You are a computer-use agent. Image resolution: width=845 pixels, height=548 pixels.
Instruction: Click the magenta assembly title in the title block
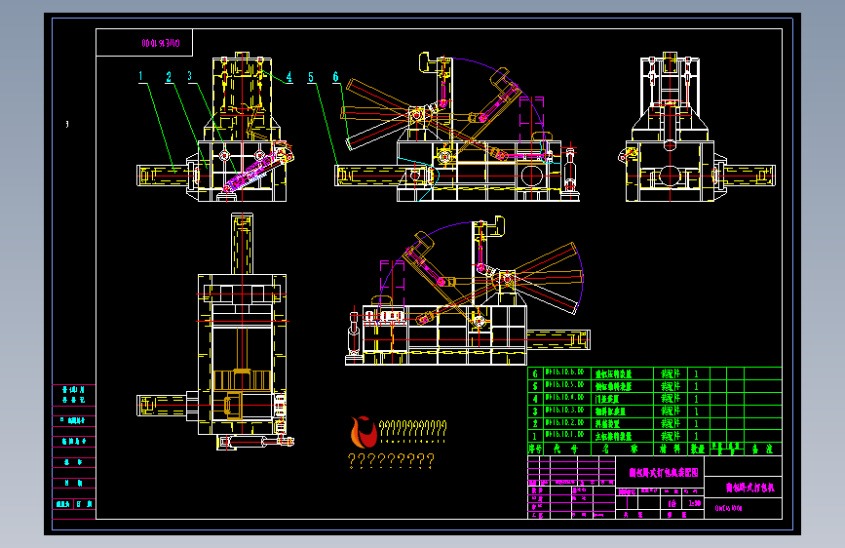click(x=664, y=473)
